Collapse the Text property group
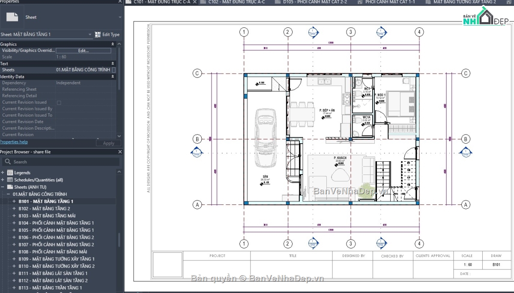The width and height of the screenshot is (514, 293). (113, 64)
